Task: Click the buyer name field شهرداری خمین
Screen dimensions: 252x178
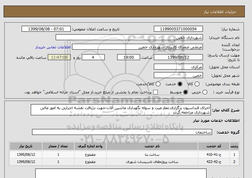Action: (129, 37)
